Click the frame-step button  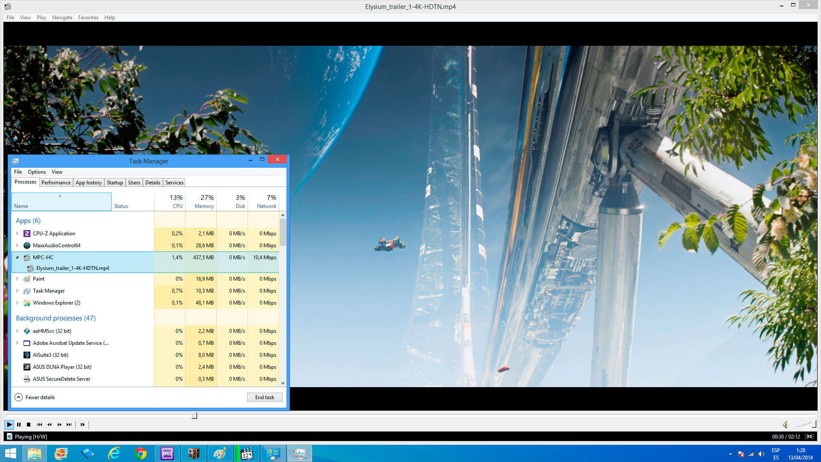pos(83,425)
